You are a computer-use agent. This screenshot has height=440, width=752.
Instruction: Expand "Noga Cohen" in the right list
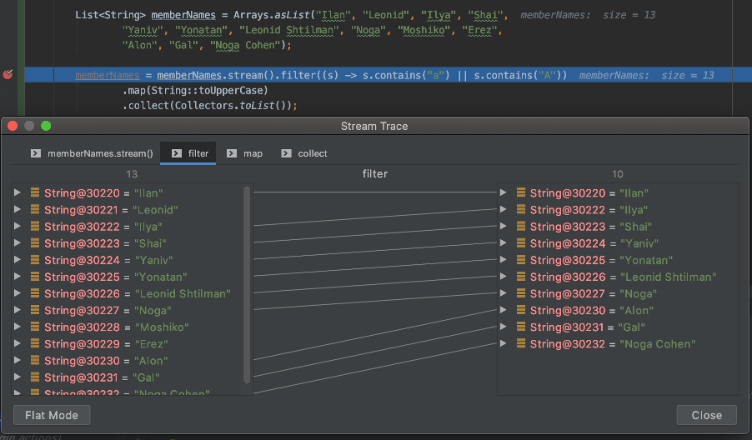coord(504,344)
